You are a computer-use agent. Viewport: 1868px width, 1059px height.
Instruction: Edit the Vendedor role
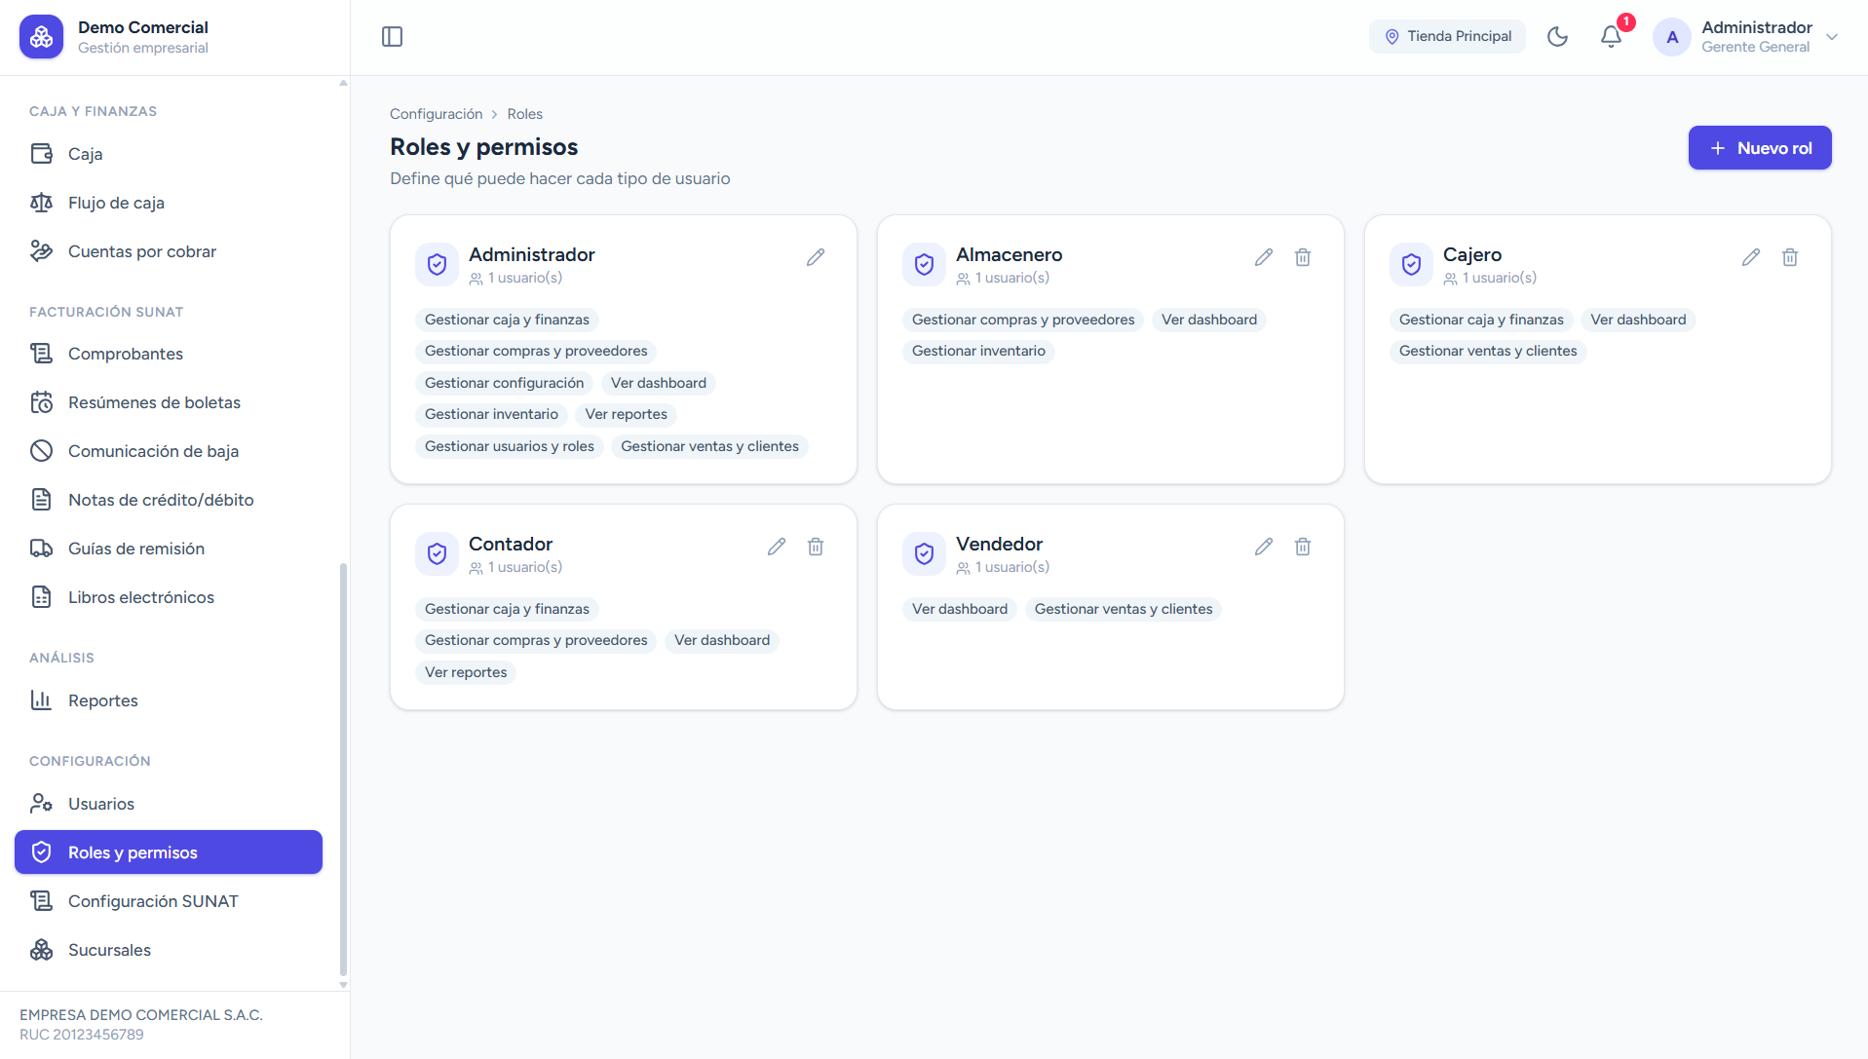click(1264, 547)
